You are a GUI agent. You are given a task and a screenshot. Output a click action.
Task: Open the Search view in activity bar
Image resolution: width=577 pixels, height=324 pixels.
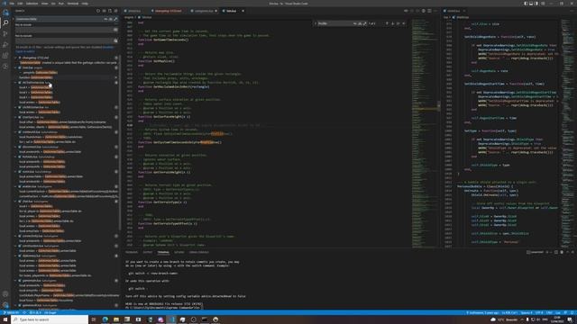(5, 22)
